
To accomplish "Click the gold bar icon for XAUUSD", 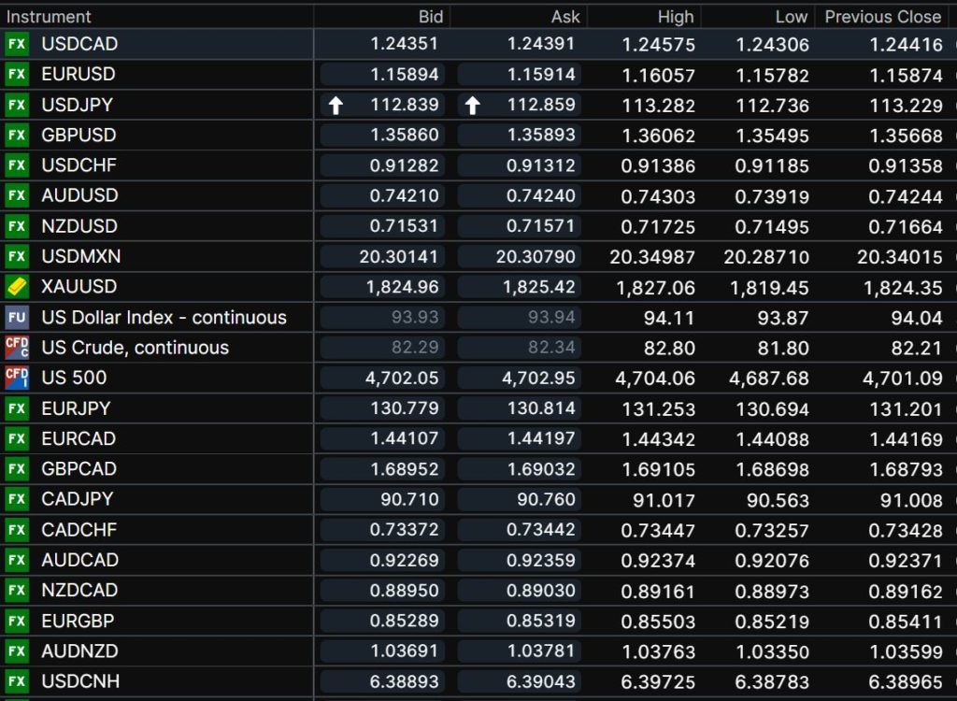I will [17, 287].
